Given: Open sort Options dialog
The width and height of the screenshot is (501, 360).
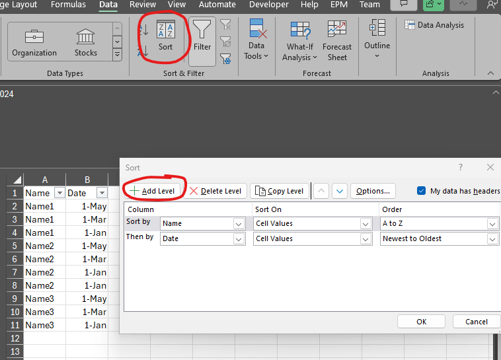Looking at the screenshot, I should pos(373,191).
